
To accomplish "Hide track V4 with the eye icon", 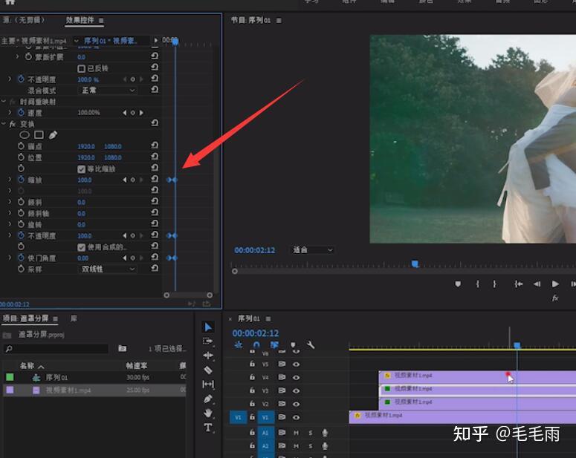I will [x=296, y=377].
